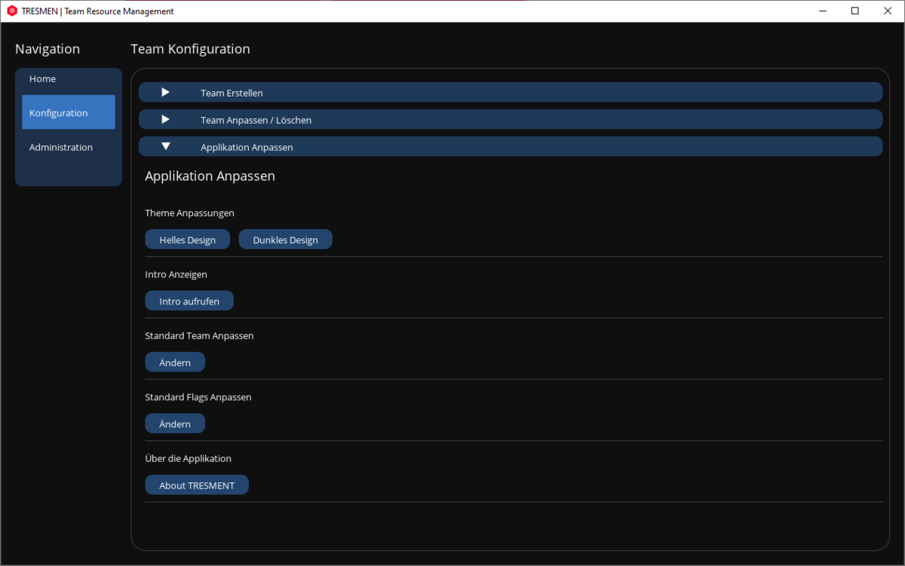Switch to Dunkles Design theme
905x566 pixels.
[x=285, y=240]
